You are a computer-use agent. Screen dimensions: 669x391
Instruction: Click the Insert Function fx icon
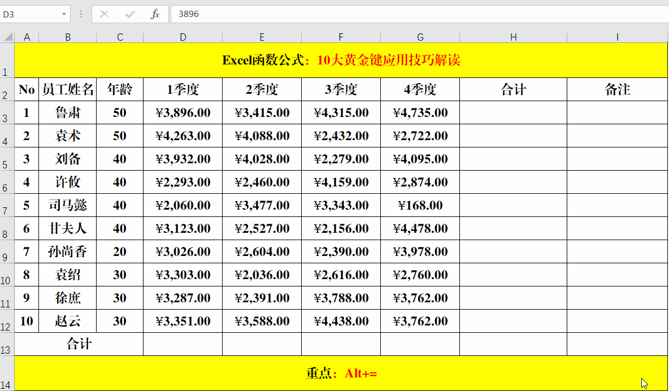[x=155, y=14]
